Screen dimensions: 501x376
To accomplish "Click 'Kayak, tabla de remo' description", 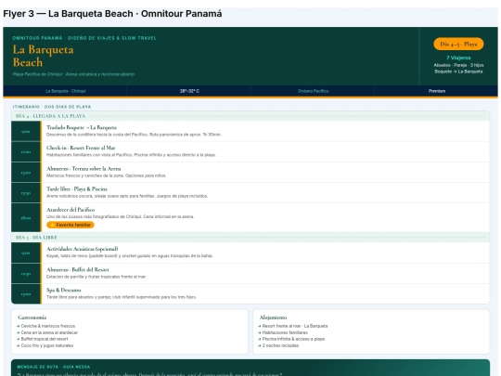I will [x=130, y=256].
